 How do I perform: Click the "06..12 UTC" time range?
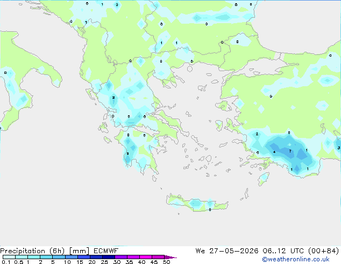click(283, 251)
